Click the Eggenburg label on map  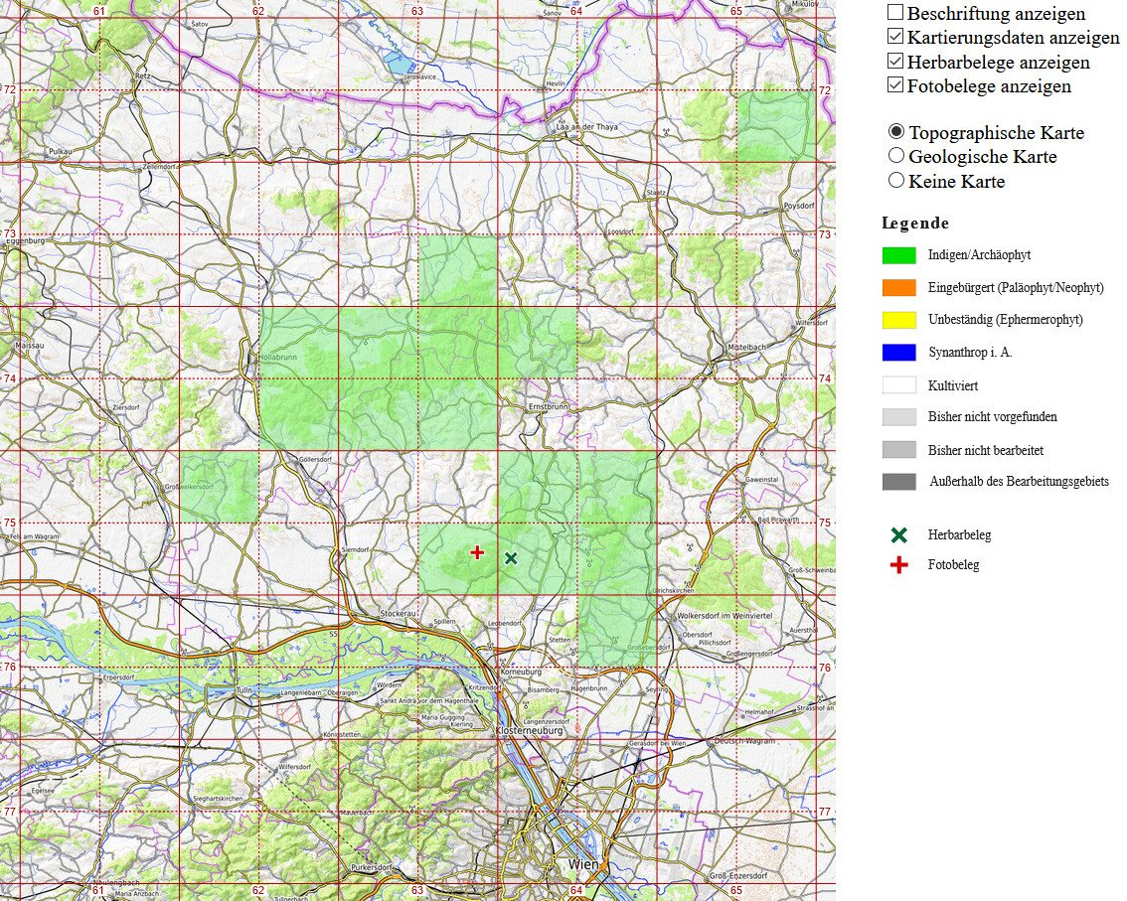pos(25,241)
